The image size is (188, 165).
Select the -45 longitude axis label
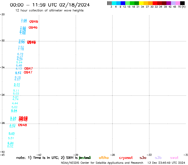tap(2, 155)
